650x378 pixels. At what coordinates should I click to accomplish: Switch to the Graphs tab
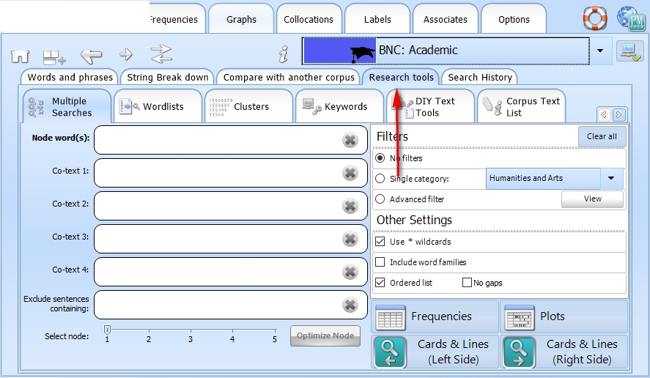(x=241, y=19)
